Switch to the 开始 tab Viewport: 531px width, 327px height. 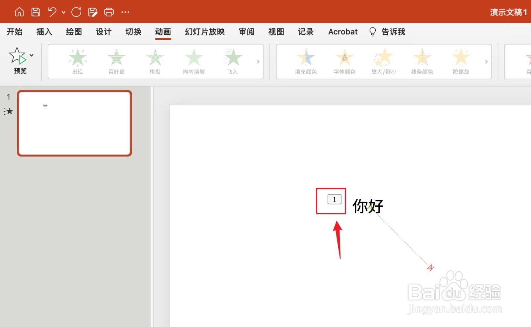coord(15,32)
